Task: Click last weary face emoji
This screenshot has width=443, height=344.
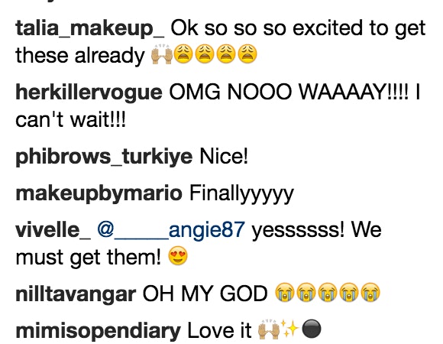Action: [x=247, y=54]
